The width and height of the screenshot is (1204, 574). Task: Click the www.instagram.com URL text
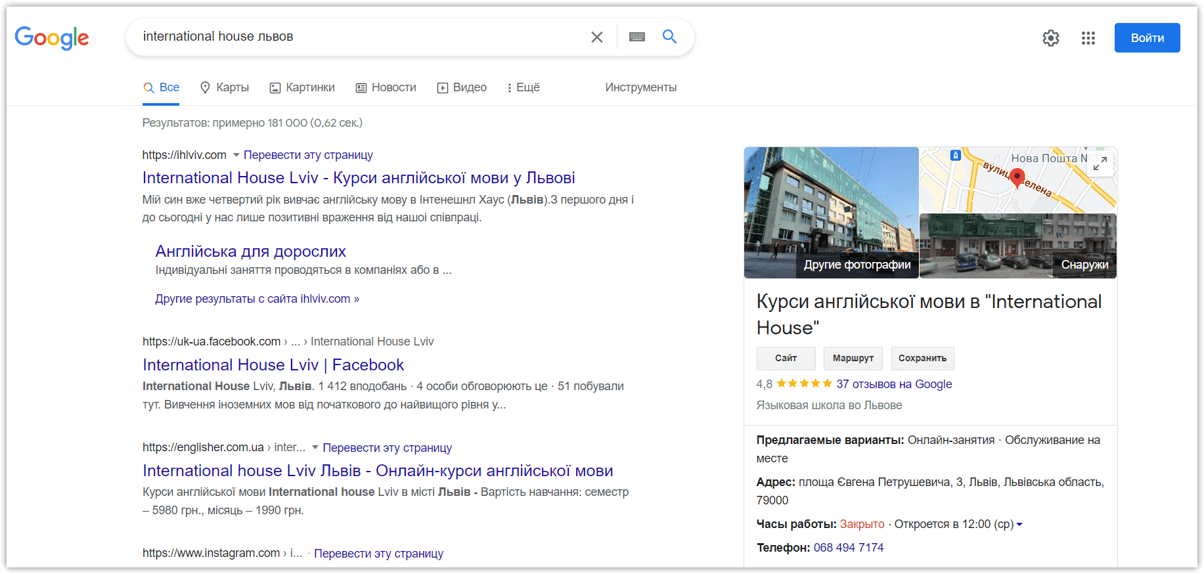[212, 554]
